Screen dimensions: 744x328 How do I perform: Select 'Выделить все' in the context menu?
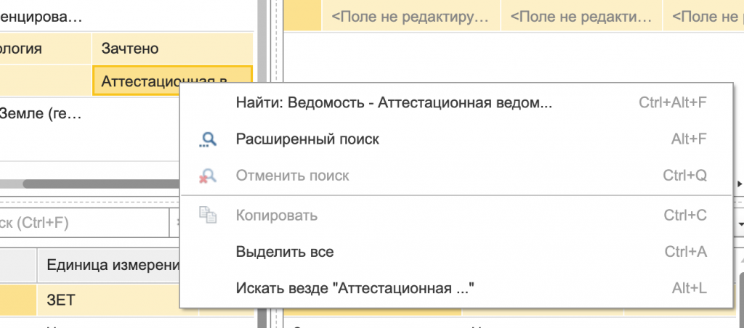click(285, 252)
